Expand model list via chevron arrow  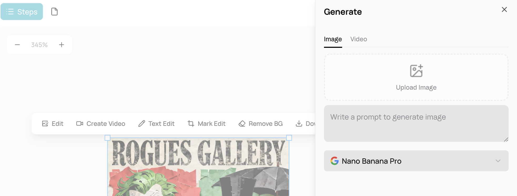tap(498, 161)
